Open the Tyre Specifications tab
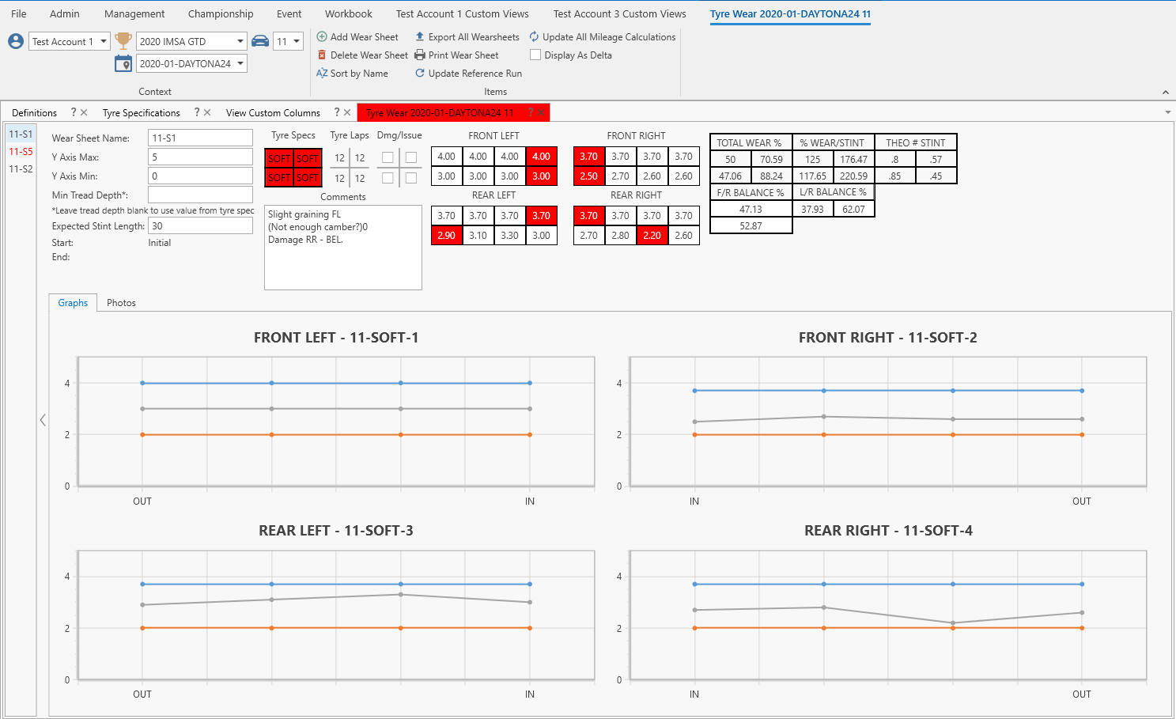 142,113
